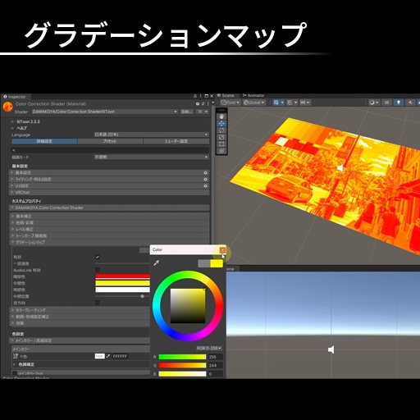Toggle scene lighting lightbulb button

[x=399, y=103]
